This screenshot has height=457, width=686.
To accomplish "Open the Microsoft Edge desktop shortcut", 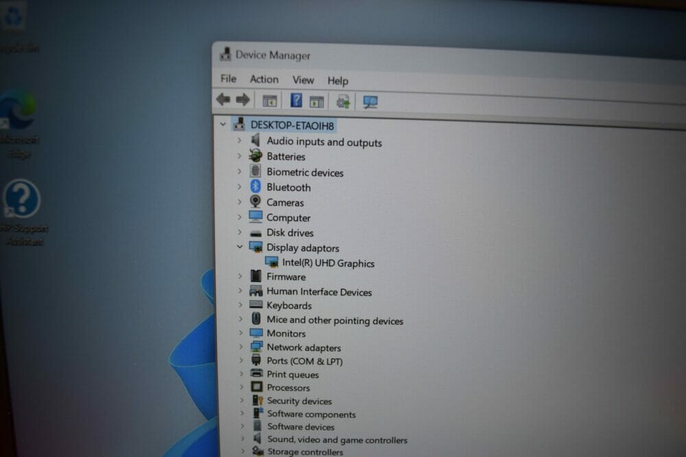I will (x=19, y=123).
